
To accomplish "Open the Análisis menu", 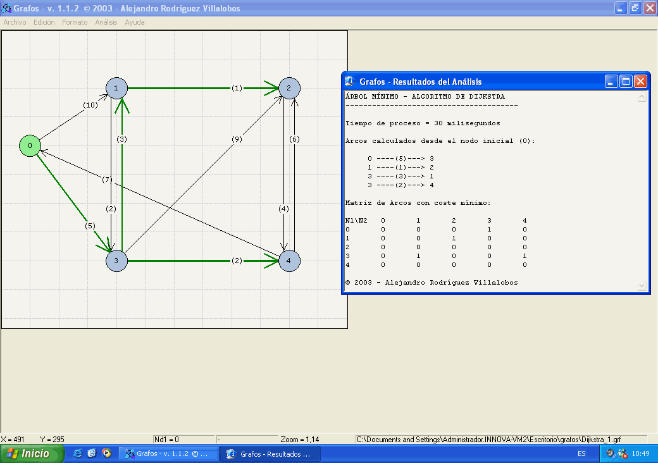I will pyautogui.click(x=106, y=22).
